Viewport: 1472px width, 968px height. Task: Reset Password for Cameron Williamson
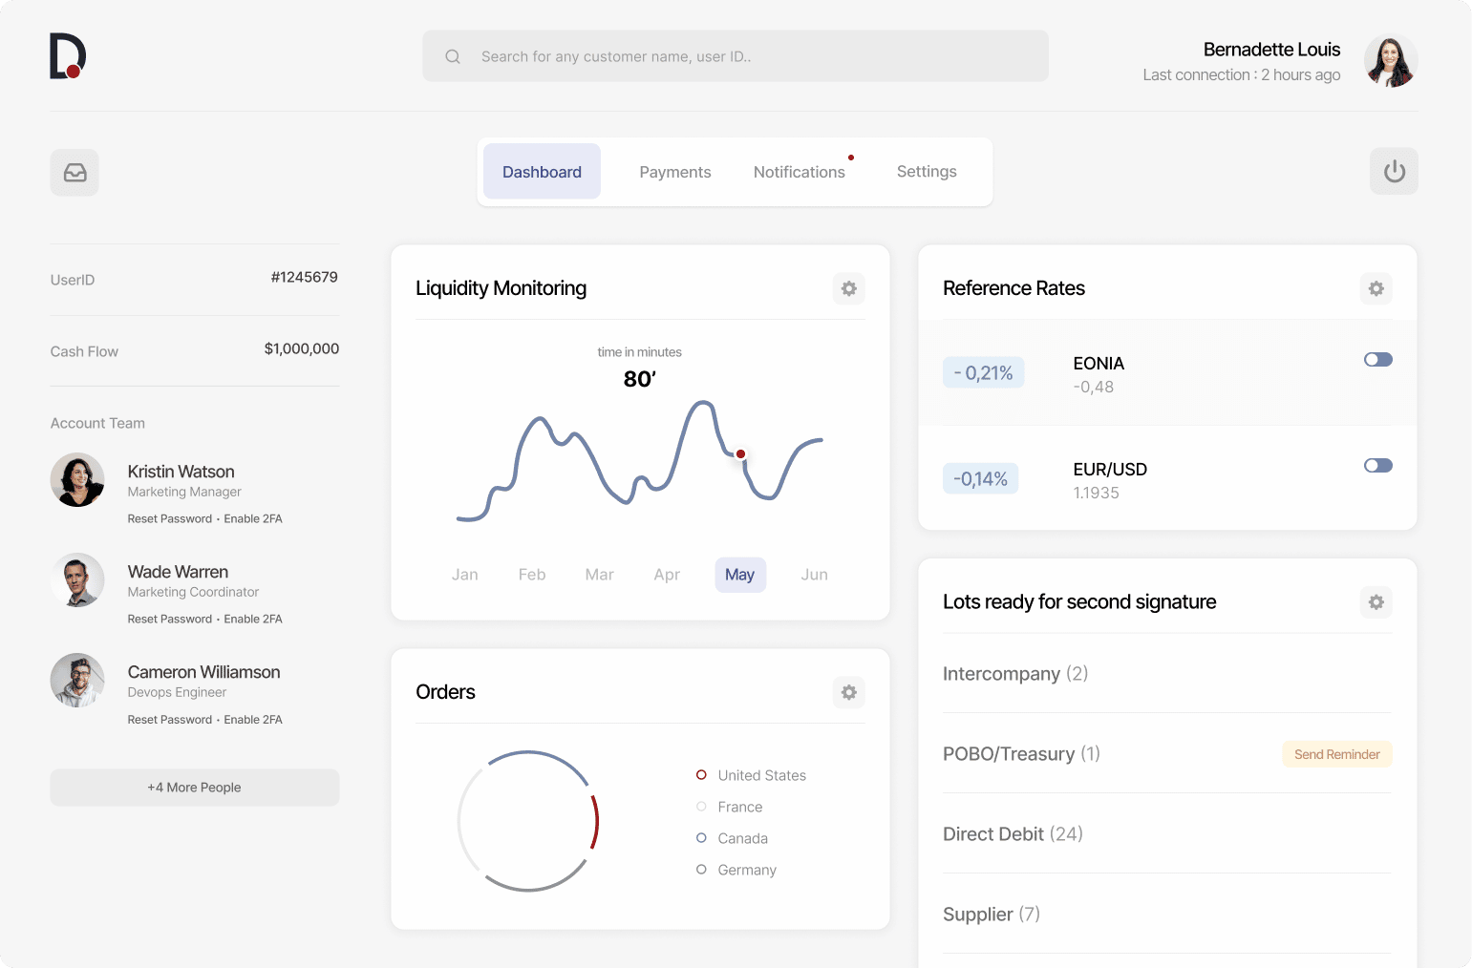click(170, 720)
